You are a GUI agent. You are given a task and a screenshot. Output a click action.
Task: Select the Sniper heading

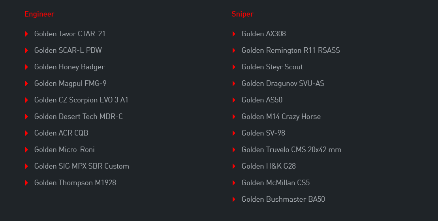242,14
